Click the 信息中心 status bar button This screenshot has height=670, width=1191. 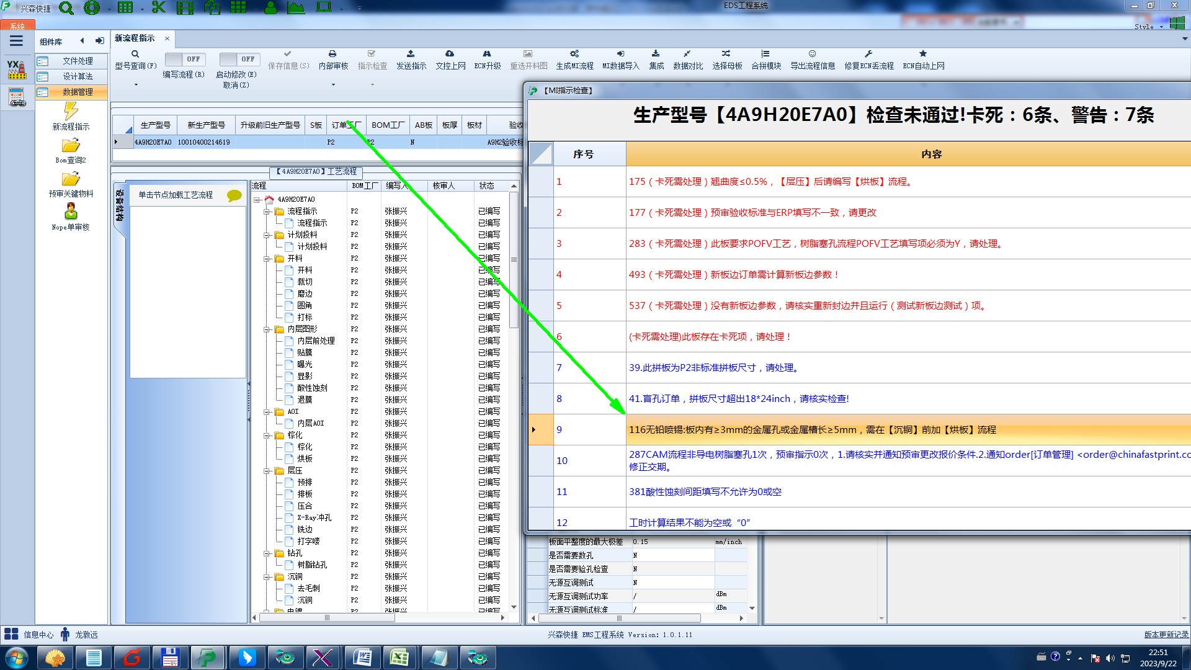[x=30, y=635]
